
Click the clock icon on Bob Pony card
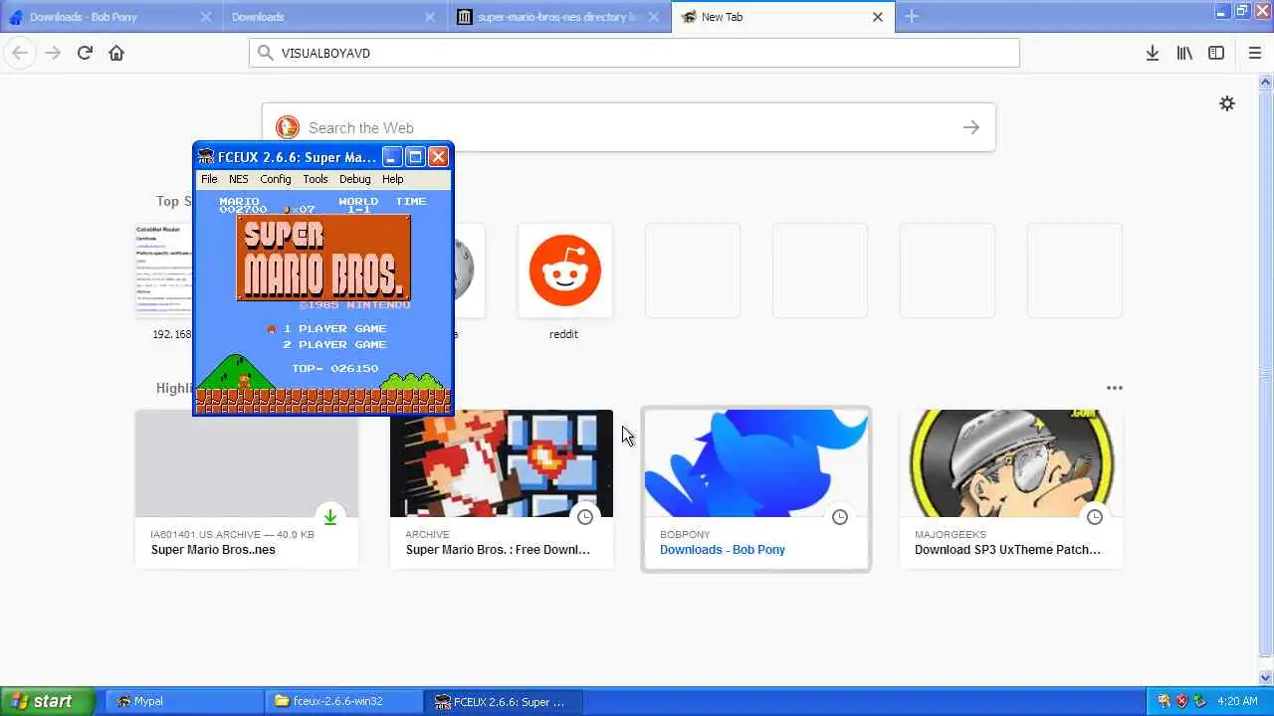coord(839,517)
